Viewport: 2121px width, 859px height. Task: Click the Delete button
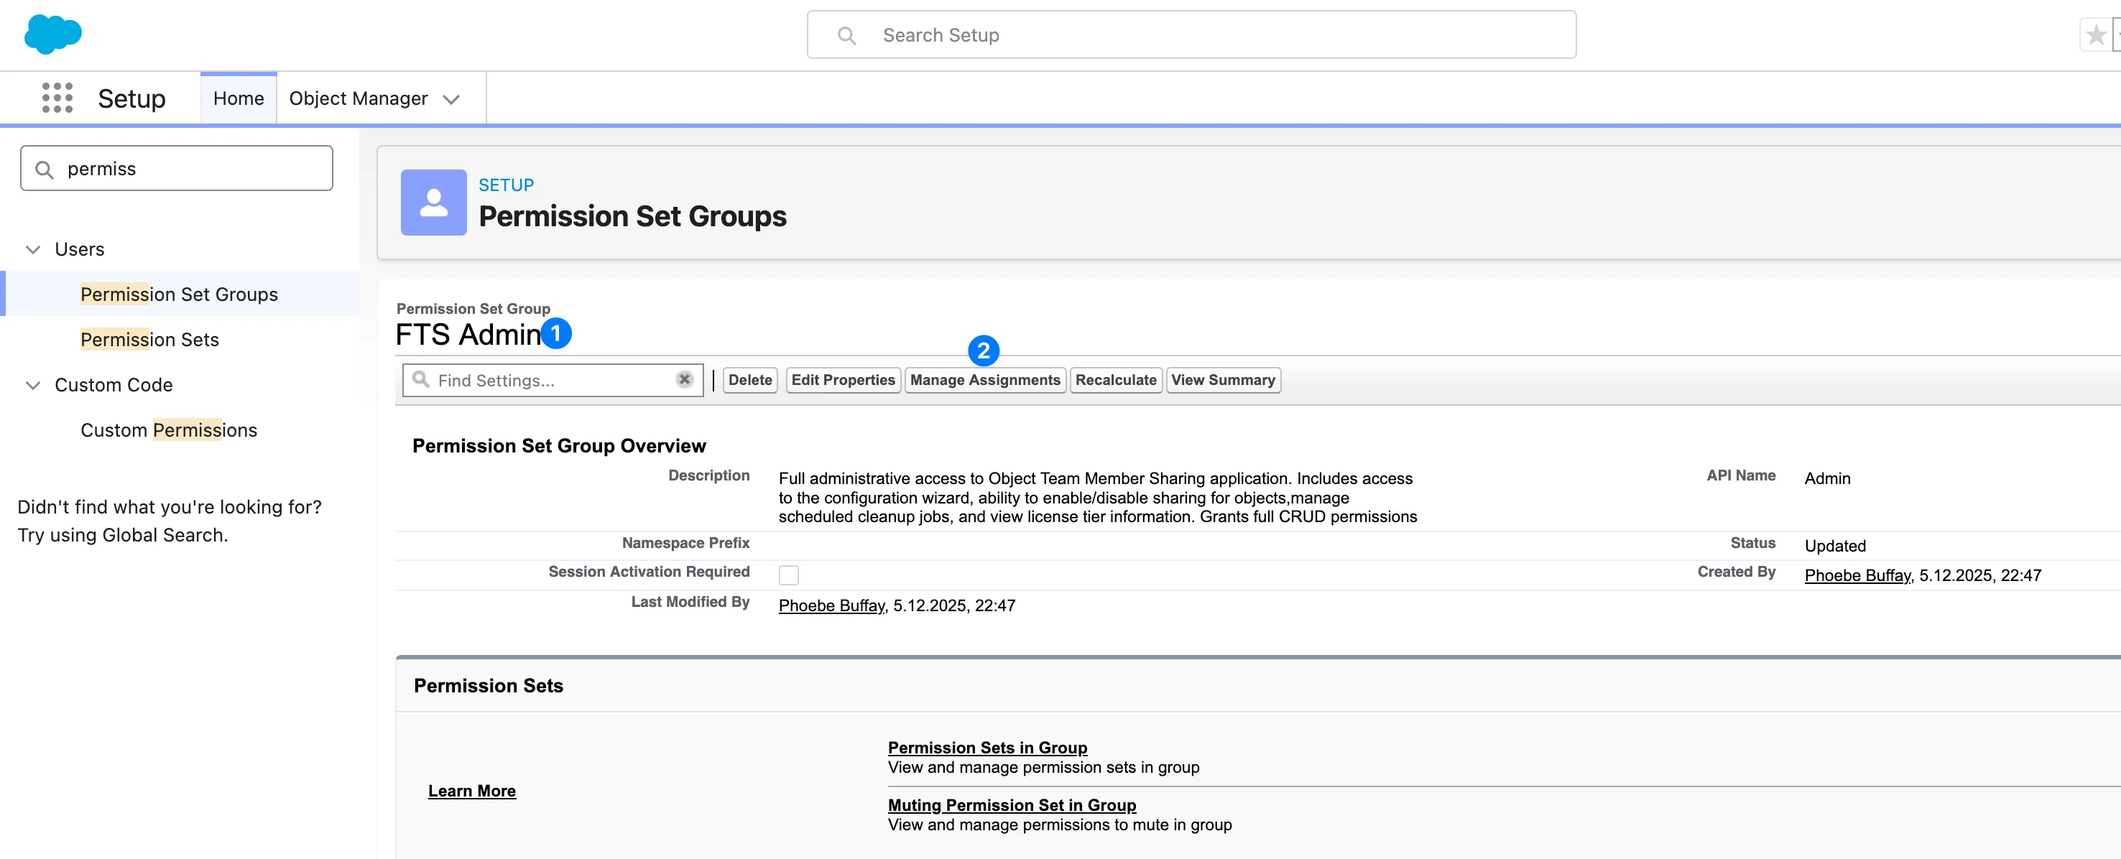point(749,379)
